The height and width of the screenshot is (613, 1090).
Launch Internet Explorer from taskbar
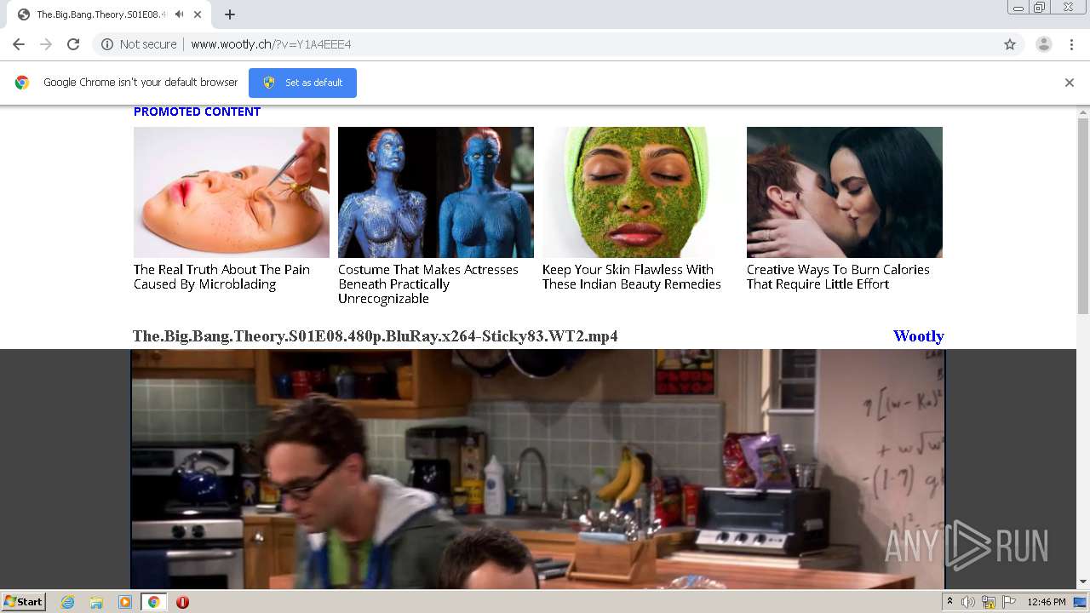[68, 602]
